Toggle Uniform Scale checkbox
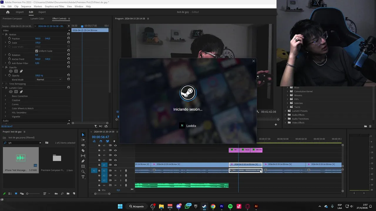376x211 pixels. coord(37,51)
